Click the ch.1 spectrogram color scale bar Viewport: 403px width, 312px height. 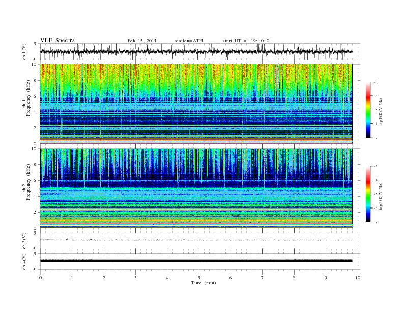click(x=368, y=110)
